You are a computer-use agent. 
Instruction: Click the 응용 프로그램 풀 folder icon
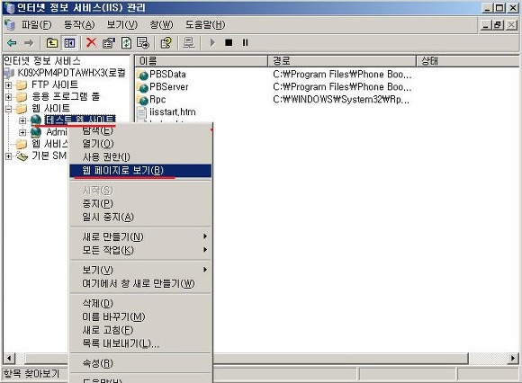coord(22,97)
